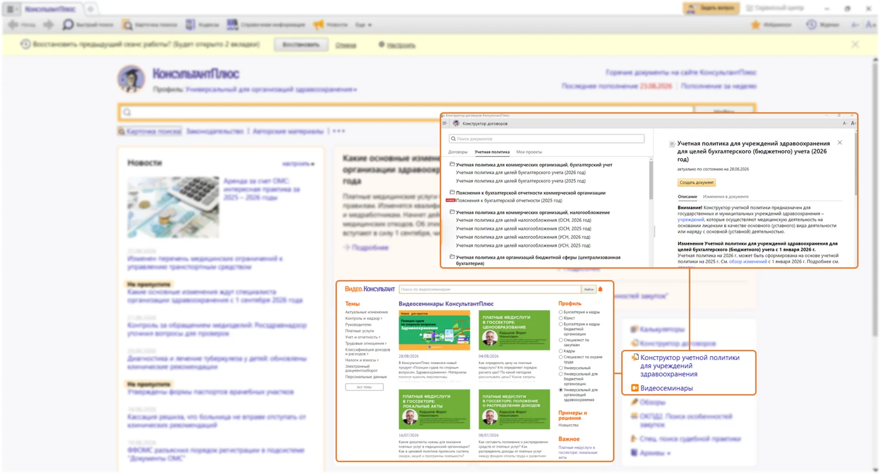Click the Конструктор учетной политики link icon
Image resolution: width=880 pixels, height=474 pixels.
(634, 357)
